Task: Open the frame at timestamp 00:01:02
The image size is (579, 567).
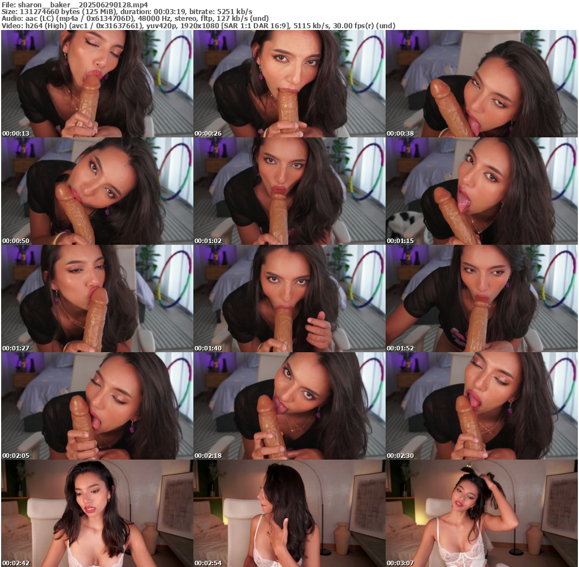Action: pyautogui.click(x=289, y=191)
